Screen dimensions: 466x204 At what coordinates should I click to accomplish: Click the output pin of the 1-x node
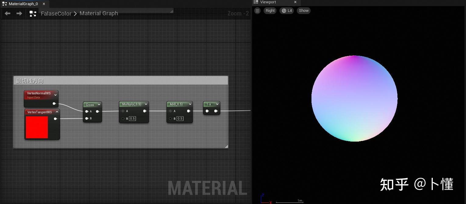tap(216, 111)
